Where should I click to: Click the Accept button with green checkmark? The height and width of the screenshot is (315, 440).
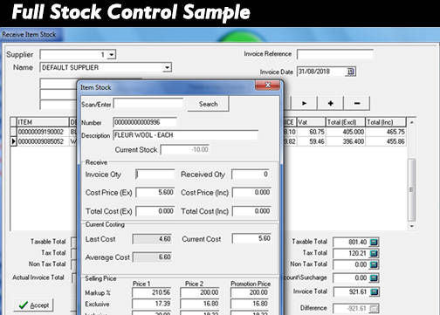[34, 305]
